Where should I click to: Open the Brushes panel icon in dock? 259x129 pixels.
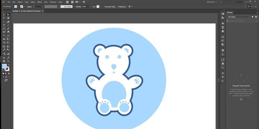pyautogui.click(x=223, y=27)
